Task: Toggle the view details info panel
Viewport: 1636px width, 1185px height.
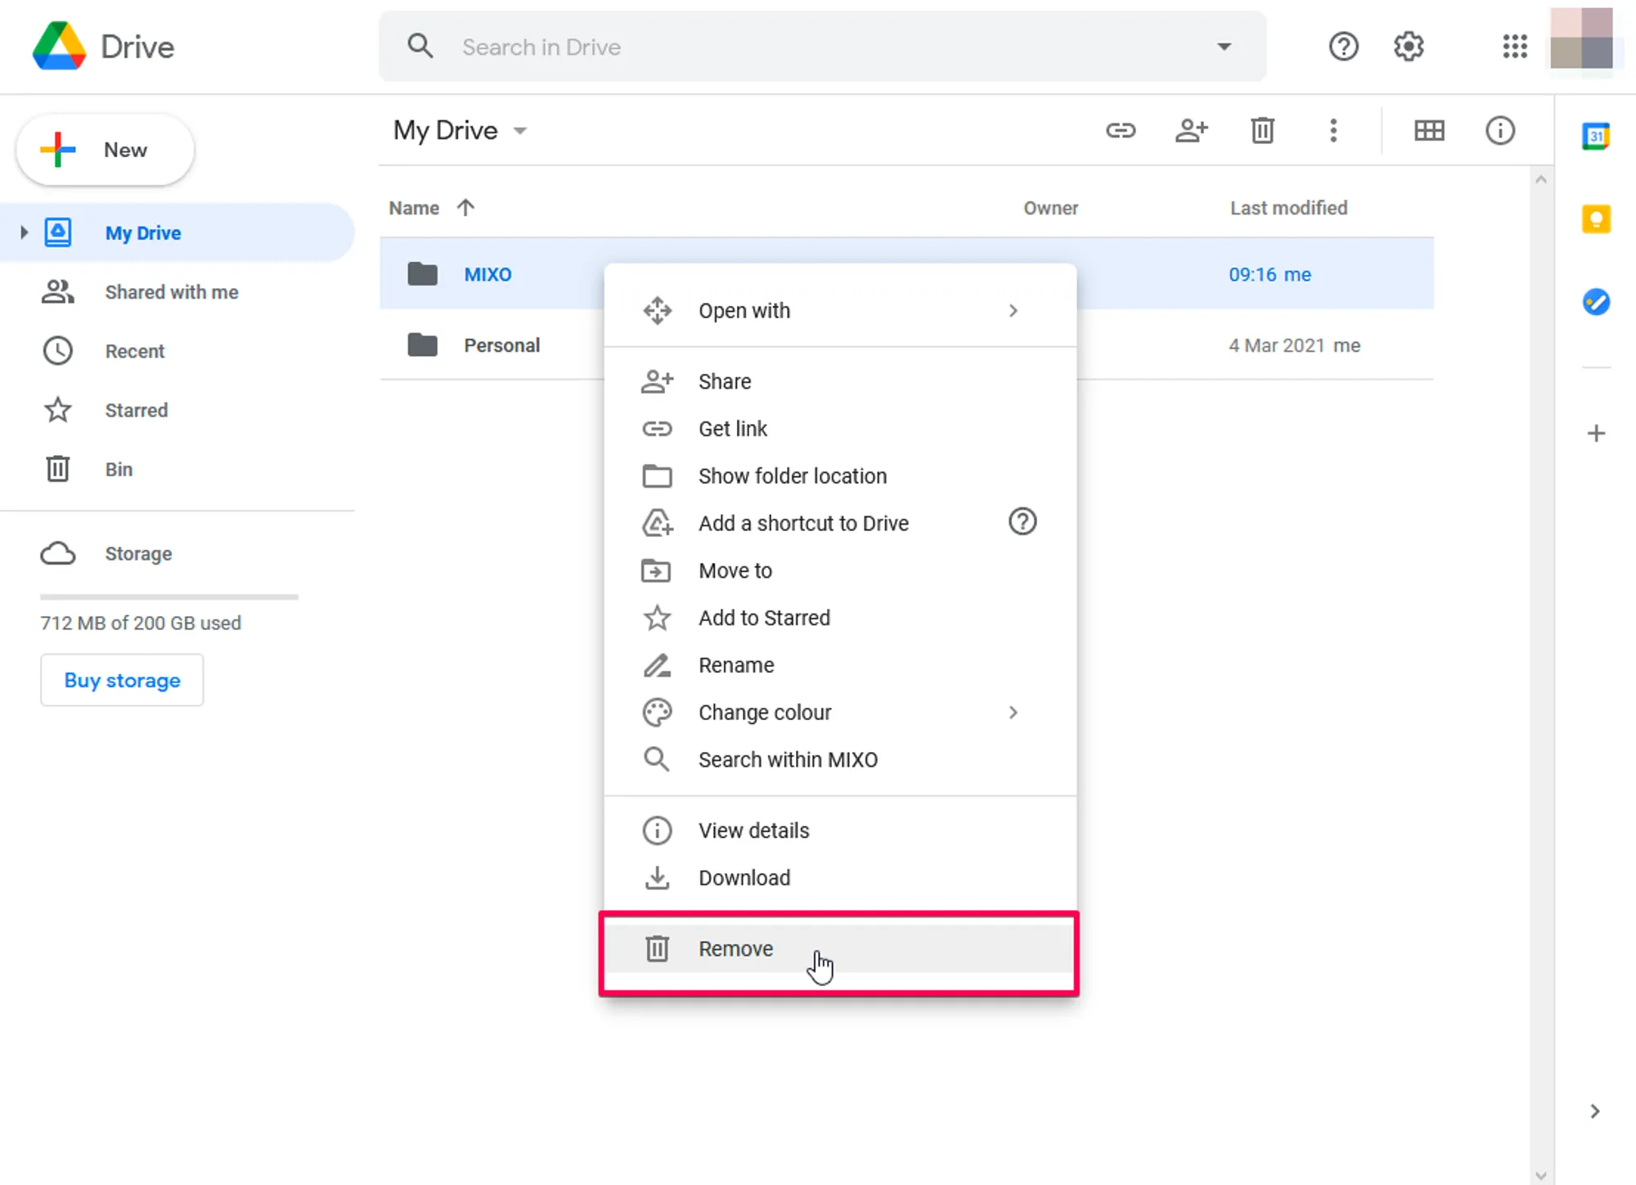Action: [x=1499, y=130]
